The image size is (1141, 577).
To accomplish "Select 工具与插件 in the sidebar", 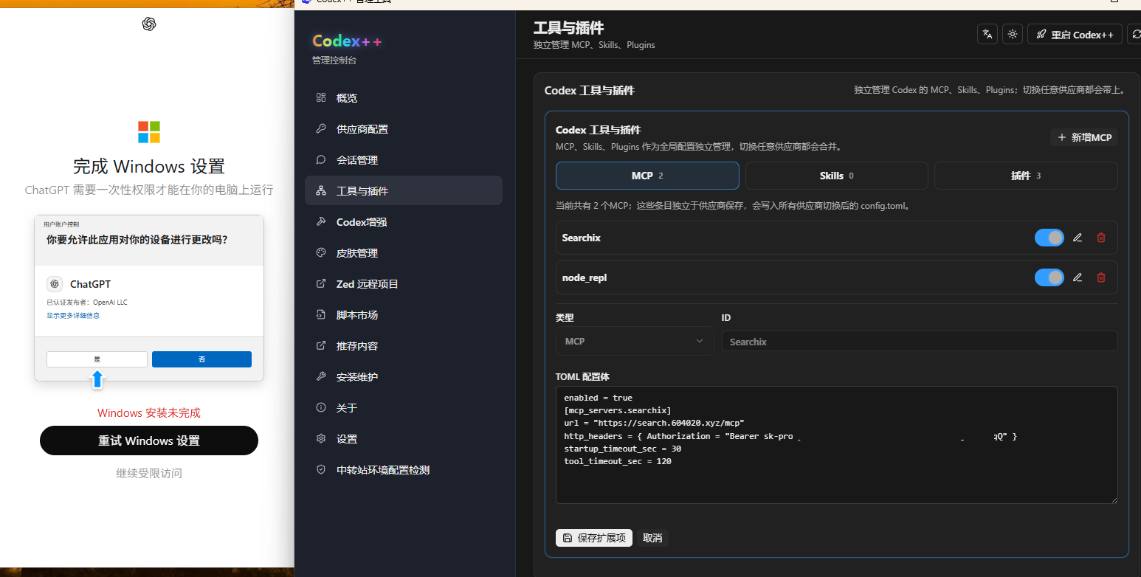I will (x=403, y=191).
